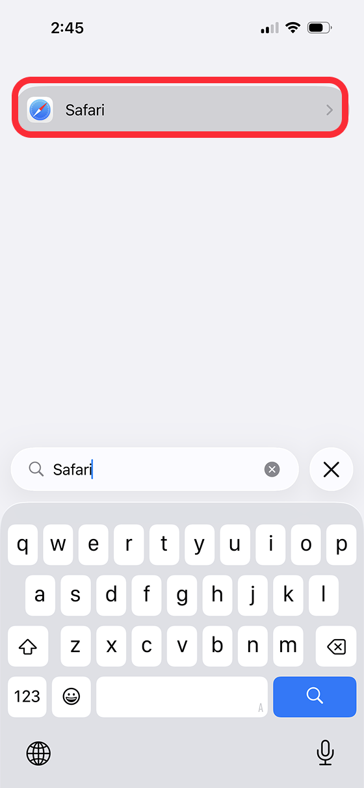Open the emoji keyboard

tap(71, 696)
